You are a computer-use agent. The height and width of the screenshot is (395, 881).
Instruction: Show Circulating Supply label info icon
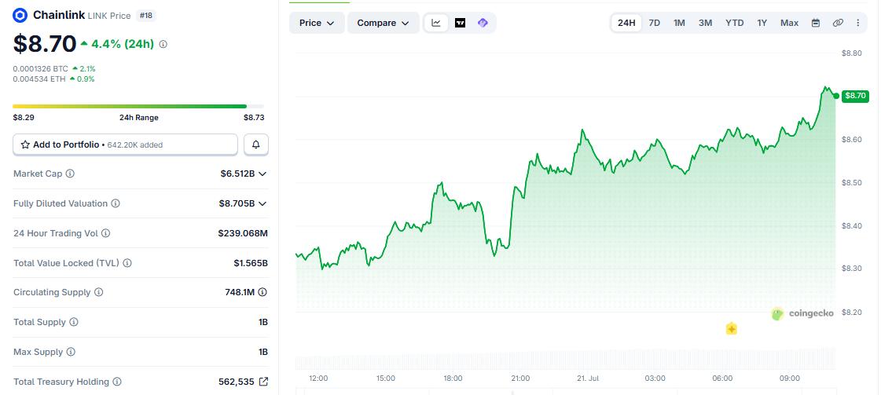point(98,292)
